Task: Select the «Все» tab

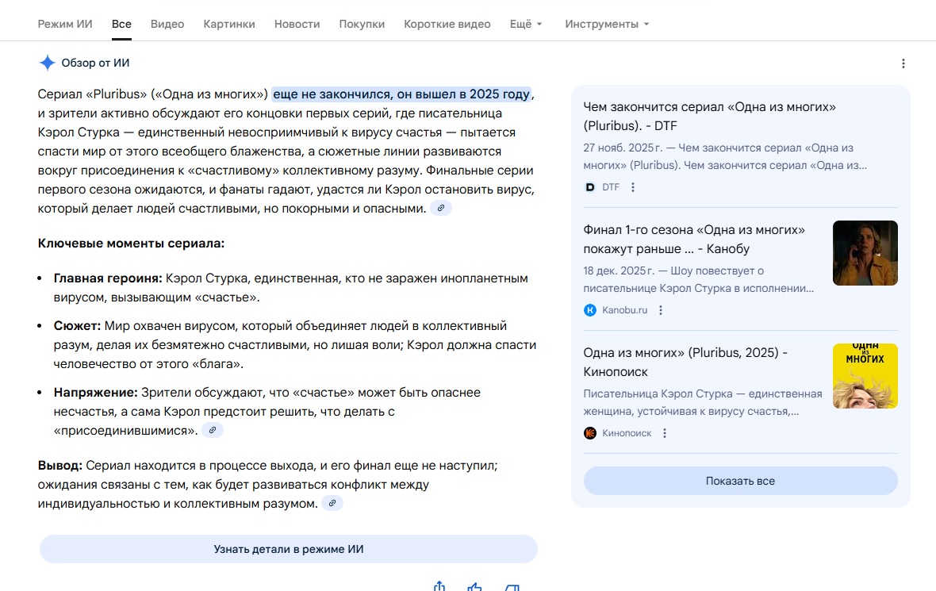Action: coord(121,24)
